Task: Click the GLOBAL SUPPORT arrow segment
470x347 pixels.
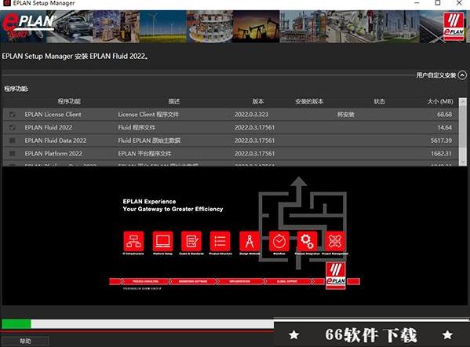Action: tap(287, 281)
